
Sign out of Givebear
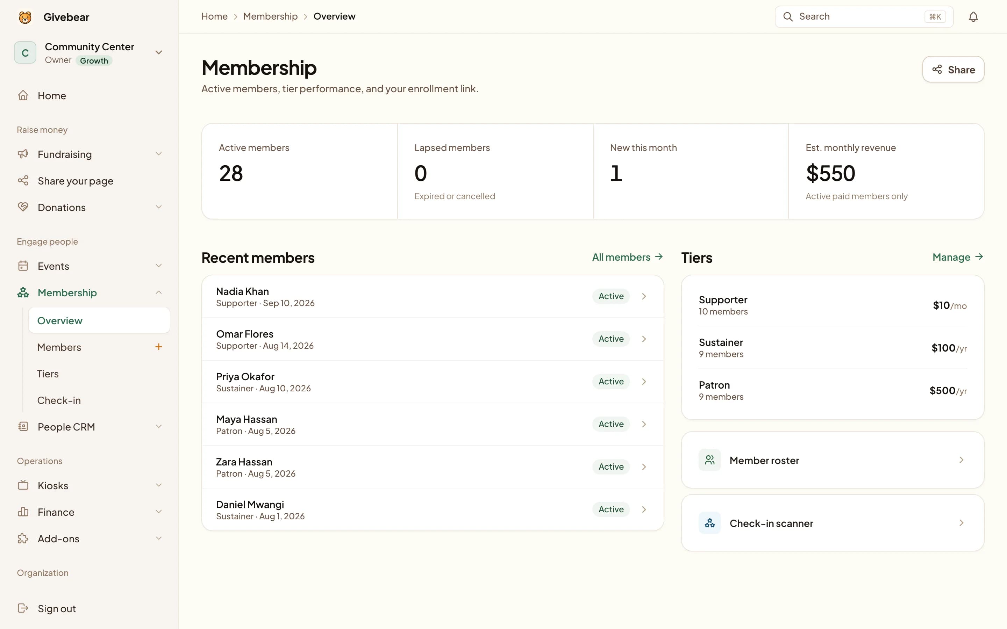point(90,608)
